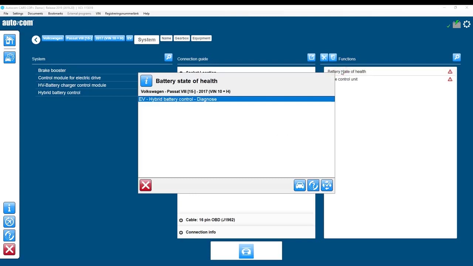Open the External programs menu
This screenshot has width=473, height=266.
click(x=79, y=13)
